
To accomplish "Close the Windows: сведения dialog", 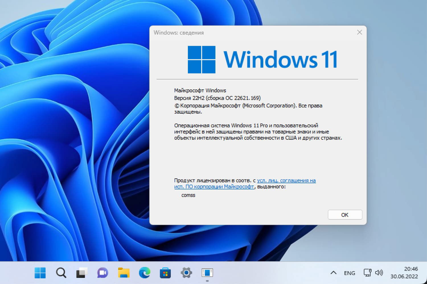I will pos(359,32).
